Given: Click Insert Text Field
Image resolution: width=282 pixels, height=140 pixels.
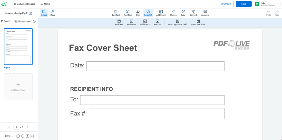Looking at the screenshot, I should point(198,23).
